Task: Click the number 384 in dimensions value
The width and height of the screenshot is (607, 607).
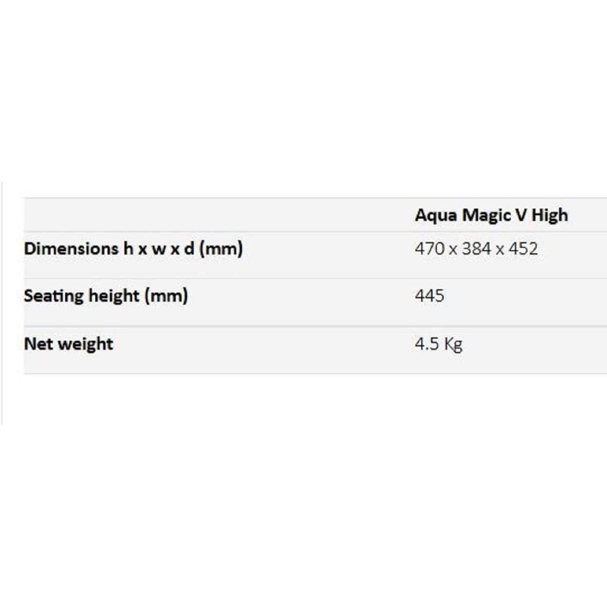Action: 476,248
